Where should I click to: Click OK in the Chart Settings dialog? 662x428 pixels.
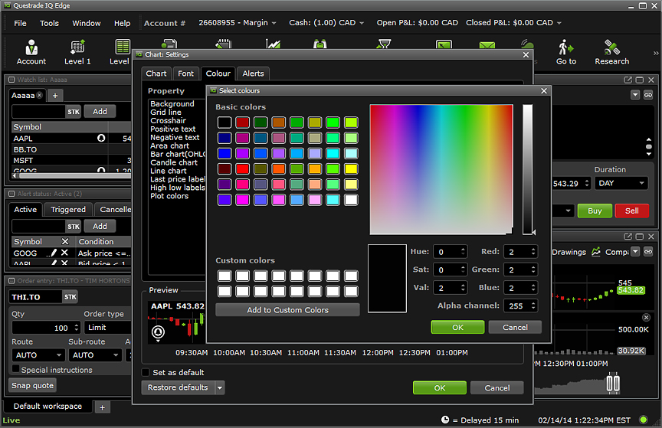tap(440, 388)
